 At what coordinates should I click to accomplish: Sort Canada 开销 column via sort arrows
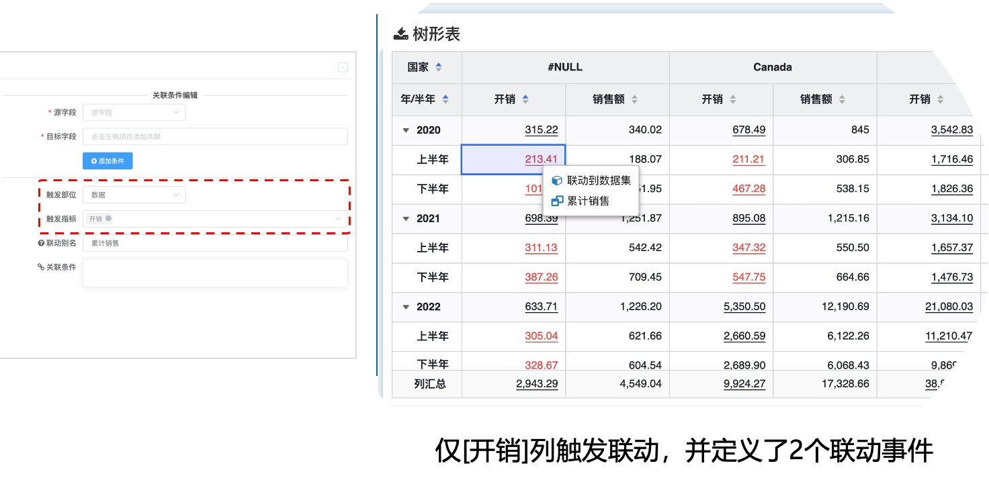[x=733, y=99]
